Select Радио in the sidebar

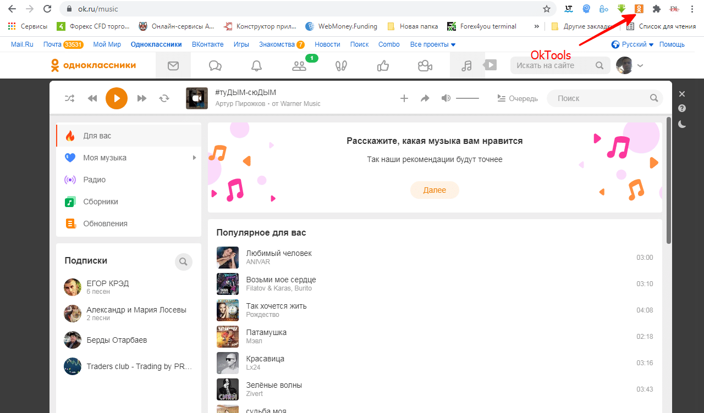[94, 180]
